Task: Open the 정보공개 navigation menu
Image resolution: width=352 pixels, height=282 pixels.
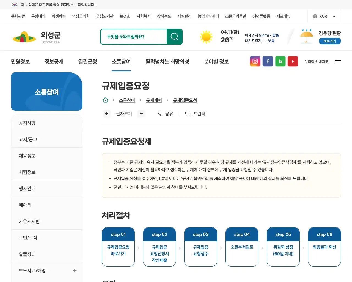Action: [54, 62]
